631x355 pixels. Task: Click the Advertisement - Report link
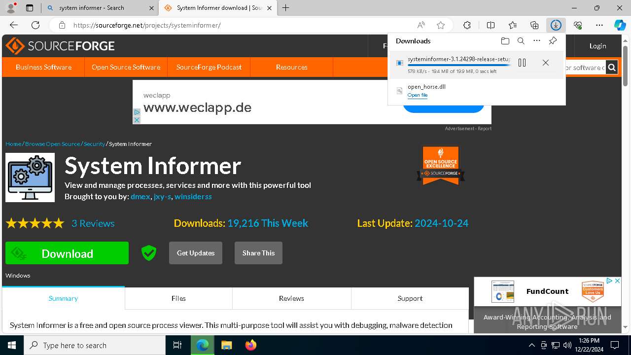468,129
